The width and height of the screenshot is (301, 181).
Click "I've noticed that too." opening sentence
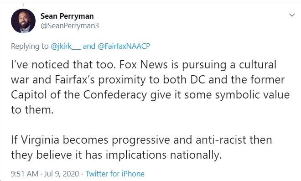63,64
